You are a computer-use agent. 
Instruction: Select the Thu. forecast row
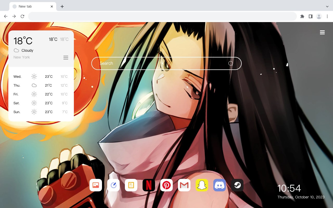tap(41, 85)
